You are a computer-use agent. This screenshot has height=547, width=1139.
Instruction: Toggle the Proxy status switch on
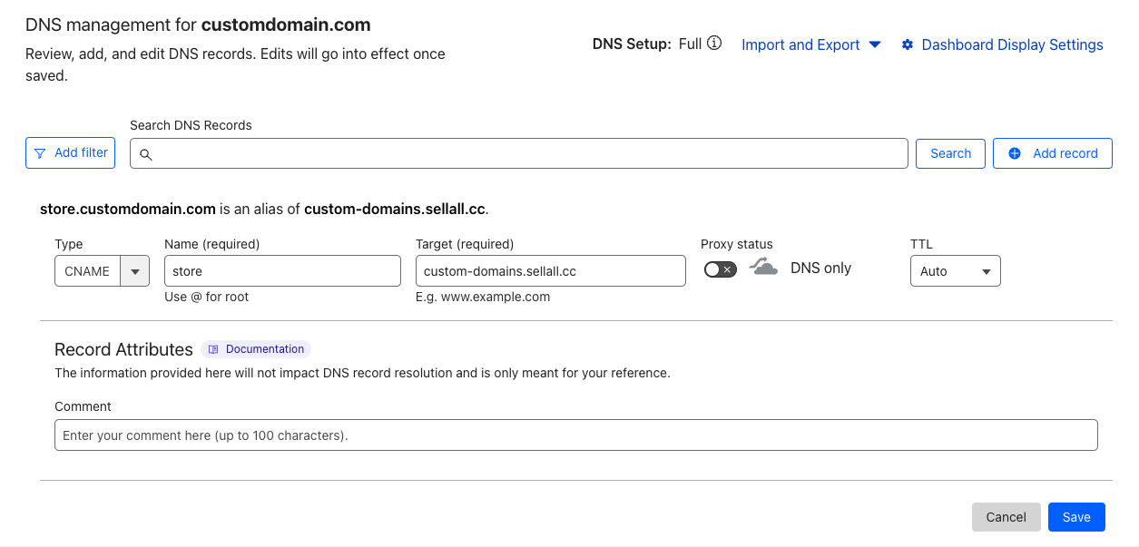721,269
